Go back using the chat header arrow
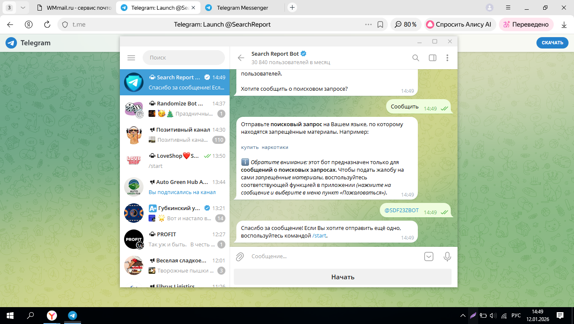The image size is (574, 324). (x=241, y=58)
